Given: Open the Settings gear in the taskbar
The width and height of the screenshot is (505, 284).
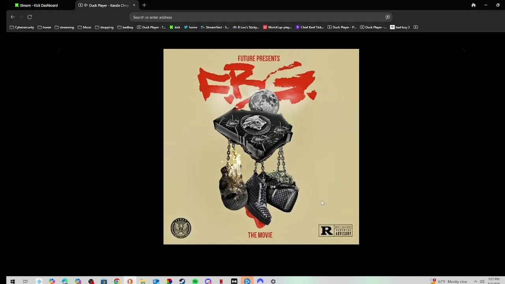Looking at the screenshot, I should (x=273, y=281).
